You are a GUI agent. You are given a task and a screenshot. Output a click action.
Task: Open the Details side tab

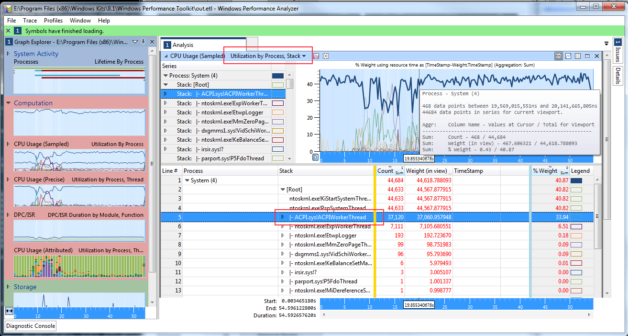click(x=618, y=76)
